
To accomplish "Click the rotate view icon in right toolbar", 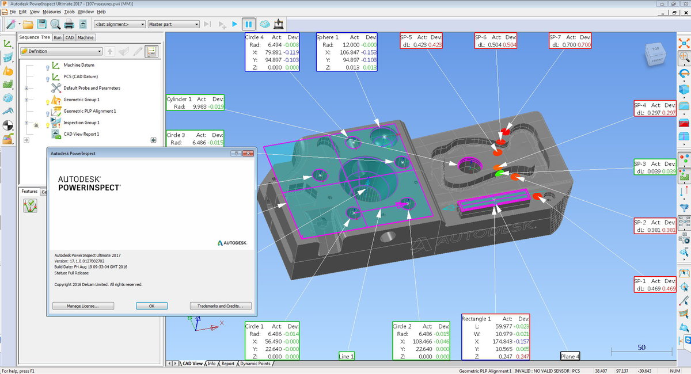I will 684,73.
